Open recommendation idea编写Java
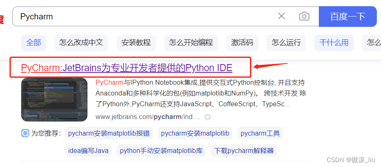This screenshot has height=167, width=381. pyautogui.click(x=88, y=150)
